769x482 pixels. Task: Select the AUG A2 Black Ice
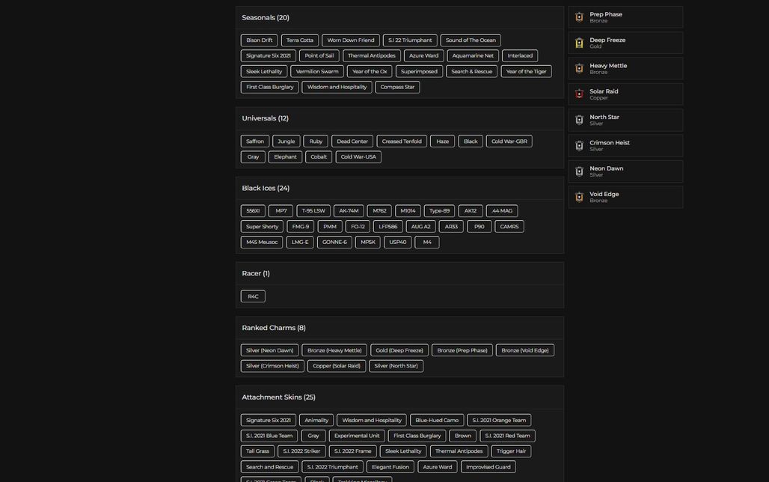[x=421, y=227]
